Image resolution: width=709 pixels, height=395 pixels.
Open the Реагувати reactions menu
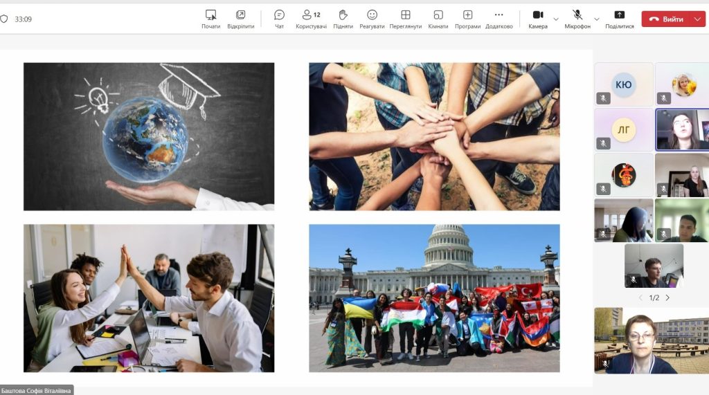click(x=372, y=19)
